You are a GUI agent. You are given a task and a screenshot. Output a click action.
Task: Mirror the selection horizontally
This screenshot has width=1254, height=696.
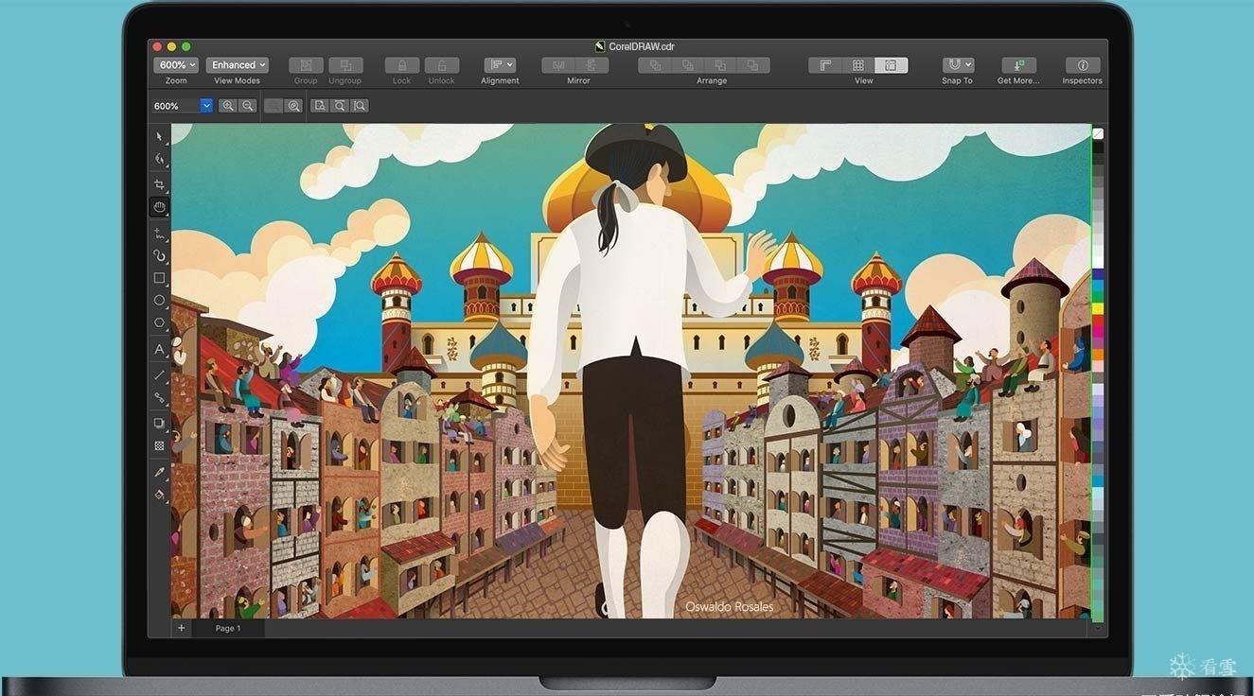[558, 65]
